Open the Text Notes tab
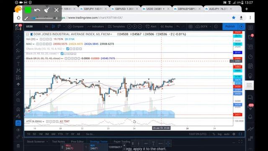 [x=59, y=142]
